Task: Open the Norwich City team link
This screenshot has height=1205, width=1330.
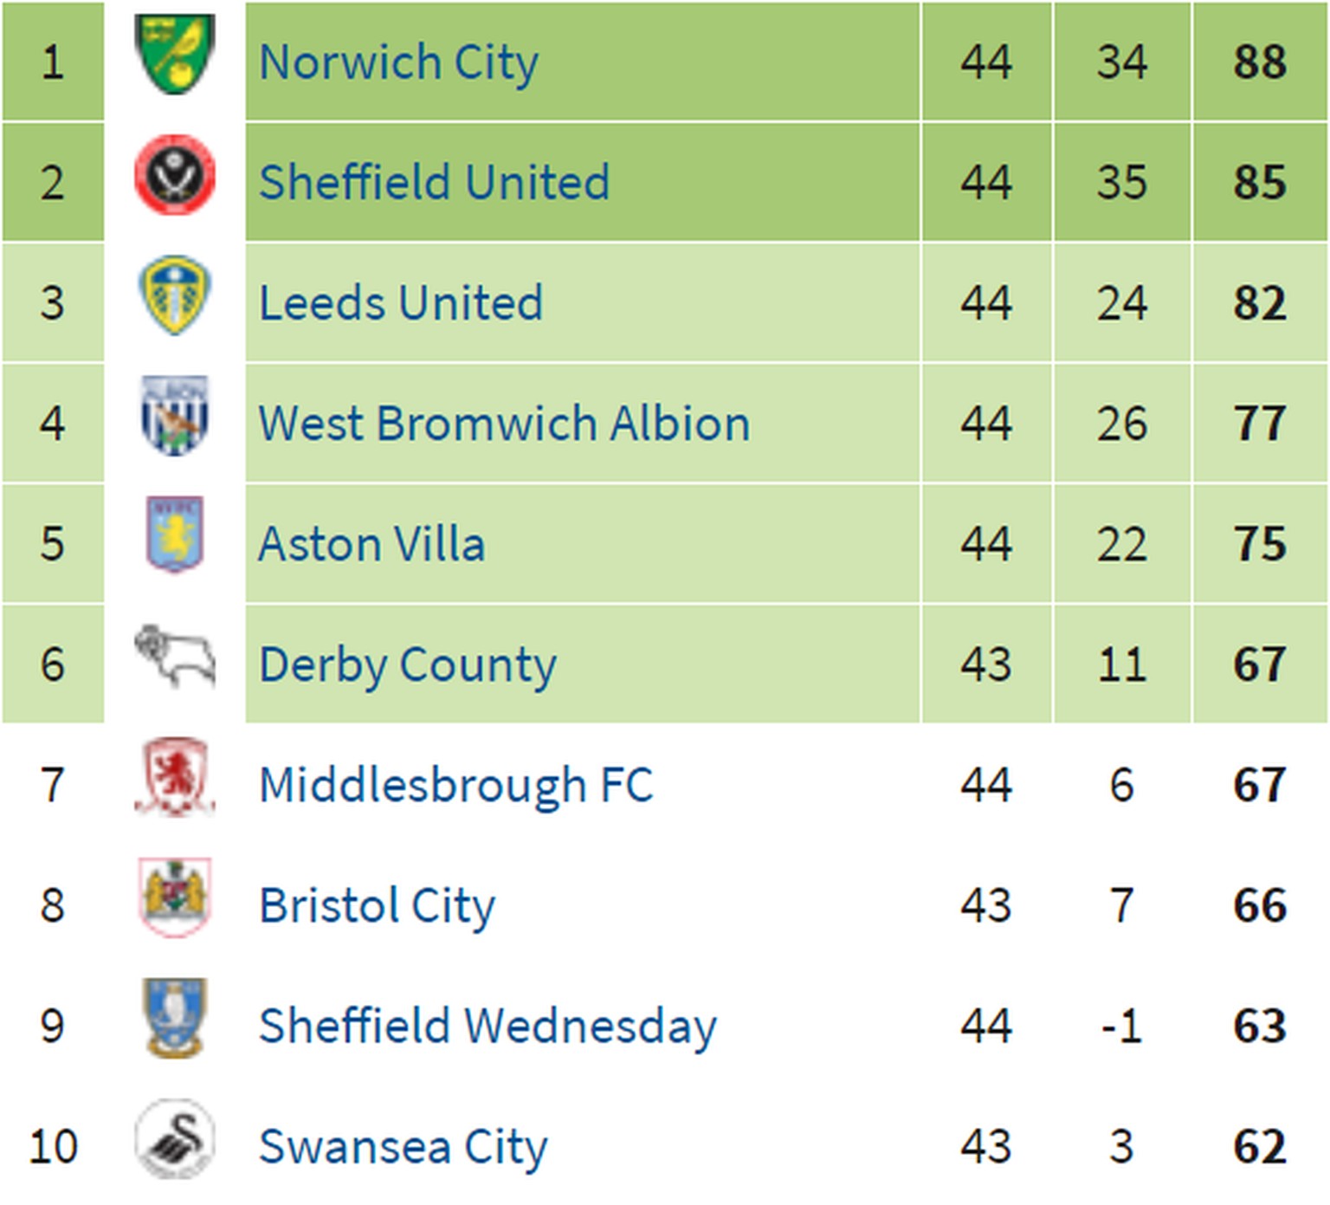Action: coord(398,62)
